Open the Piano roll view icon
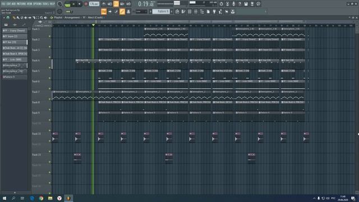The height and width of the screenshot is (202, 359). click(x=183, y=11)
